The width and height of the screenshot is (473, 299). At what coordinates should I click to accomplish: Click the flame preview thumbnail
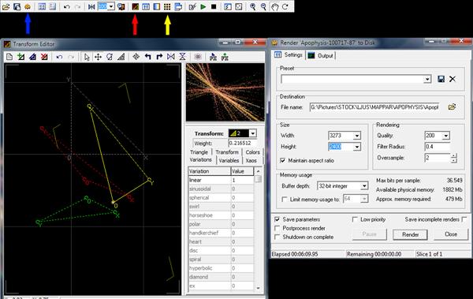225,92
